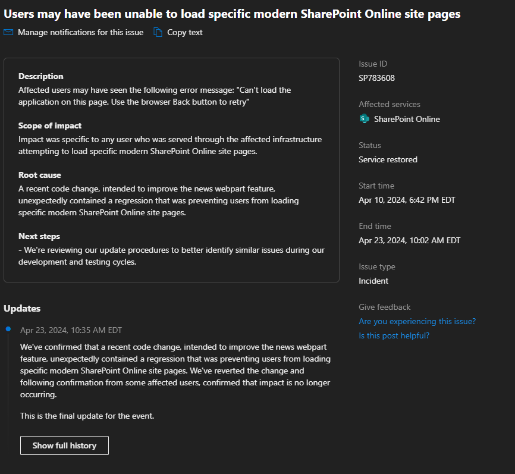
Task: Click the SP783608 issue ID value
Action: point(376,78)
